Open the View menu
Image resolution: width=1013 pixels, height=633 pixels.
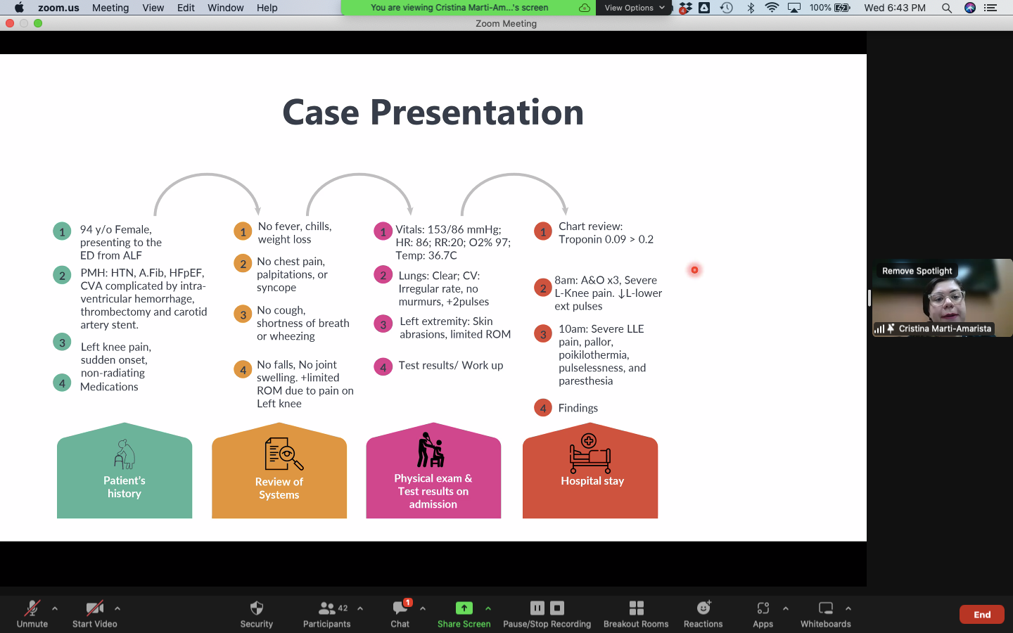[x=153, y=8]
